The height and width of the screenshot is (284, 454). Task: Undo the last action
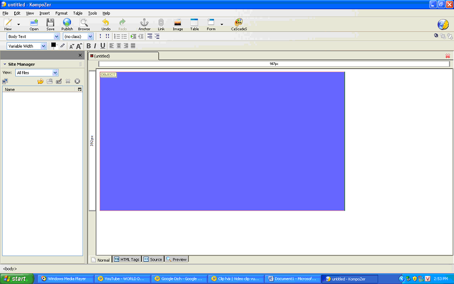(106, 24)
